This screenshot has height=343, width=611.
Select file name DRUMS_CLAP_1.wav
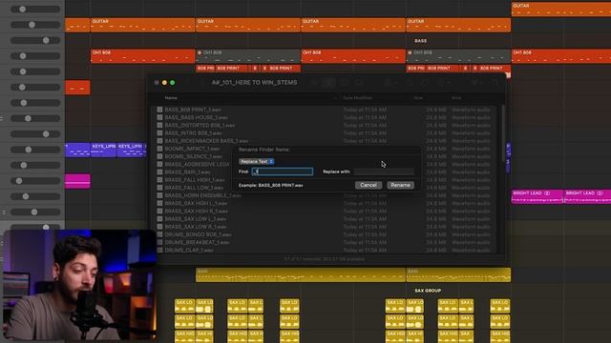(x=189, y=250)
